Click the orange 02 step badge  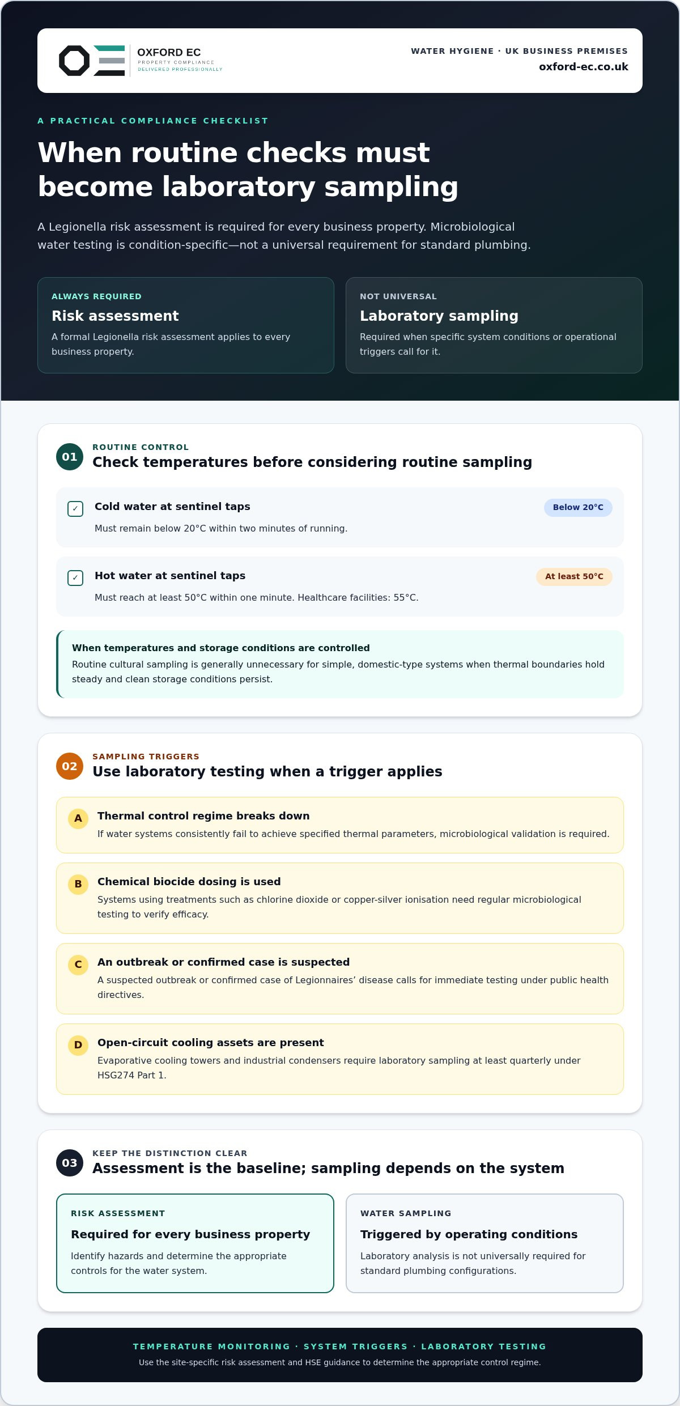pyautogui.click(x=70, y=766)
